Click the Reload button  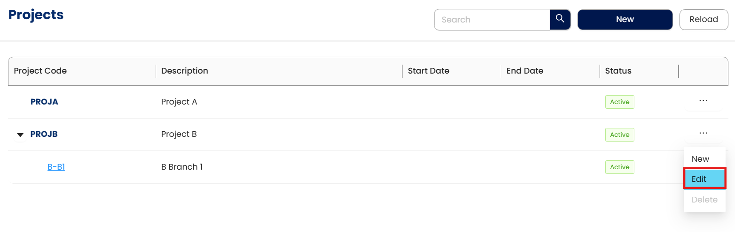[703, 20]
